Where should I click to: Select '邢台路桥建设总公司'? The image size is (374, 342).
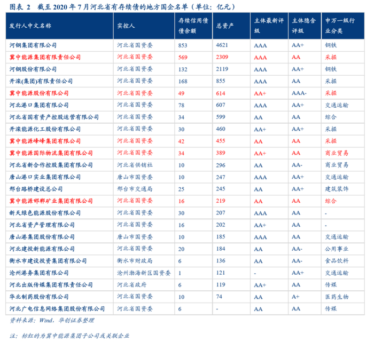click(36, 189)
